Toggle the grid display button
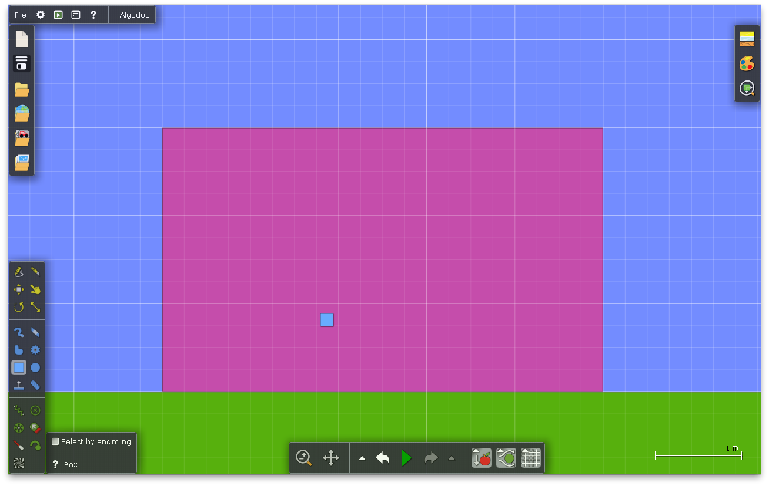 click(531, 458)
